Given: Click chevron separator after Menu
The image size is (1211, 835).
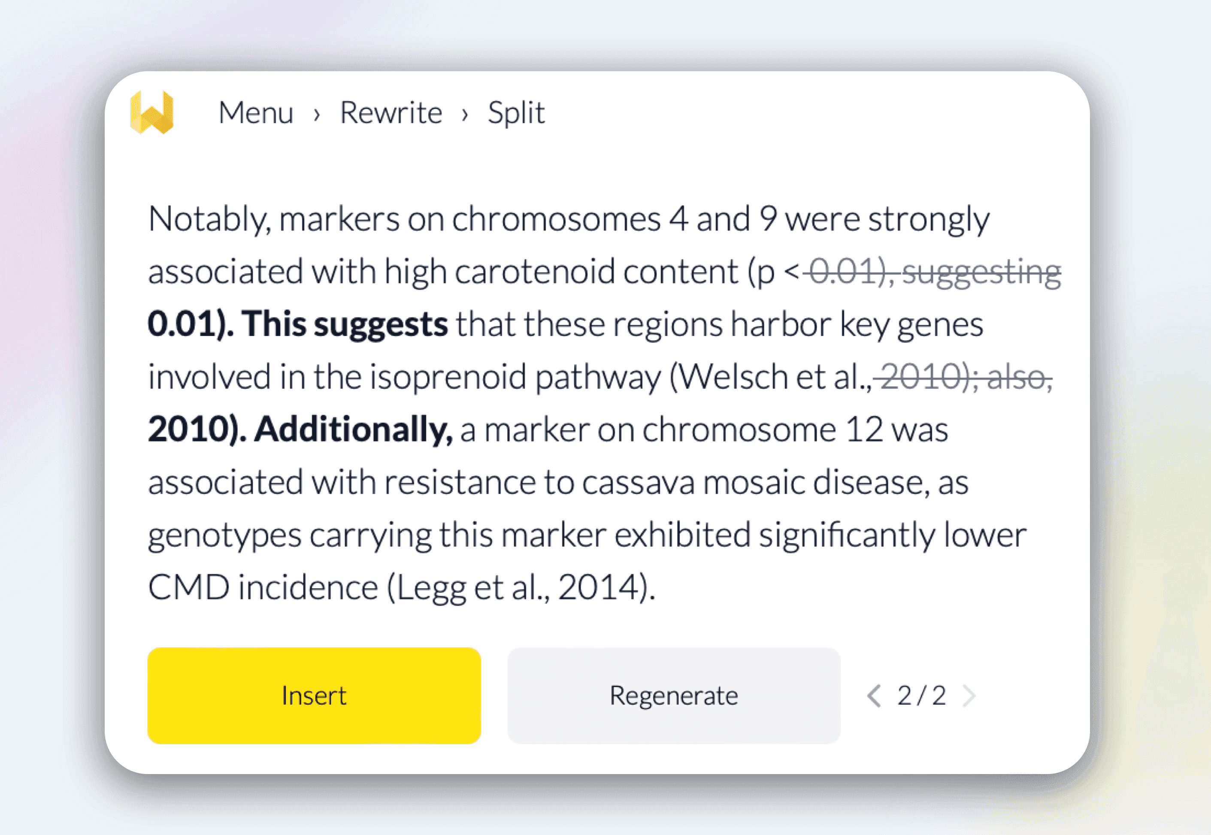Looking at the screenshot, I should (x=316, y=114).
